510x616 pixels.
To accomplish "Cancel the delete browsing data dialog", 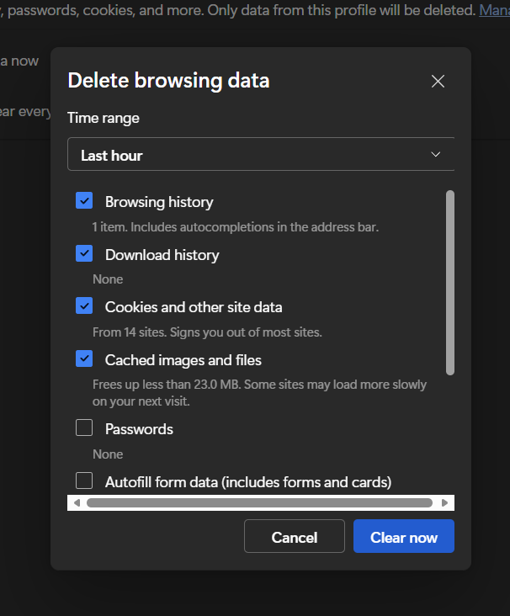I will 295,537.
